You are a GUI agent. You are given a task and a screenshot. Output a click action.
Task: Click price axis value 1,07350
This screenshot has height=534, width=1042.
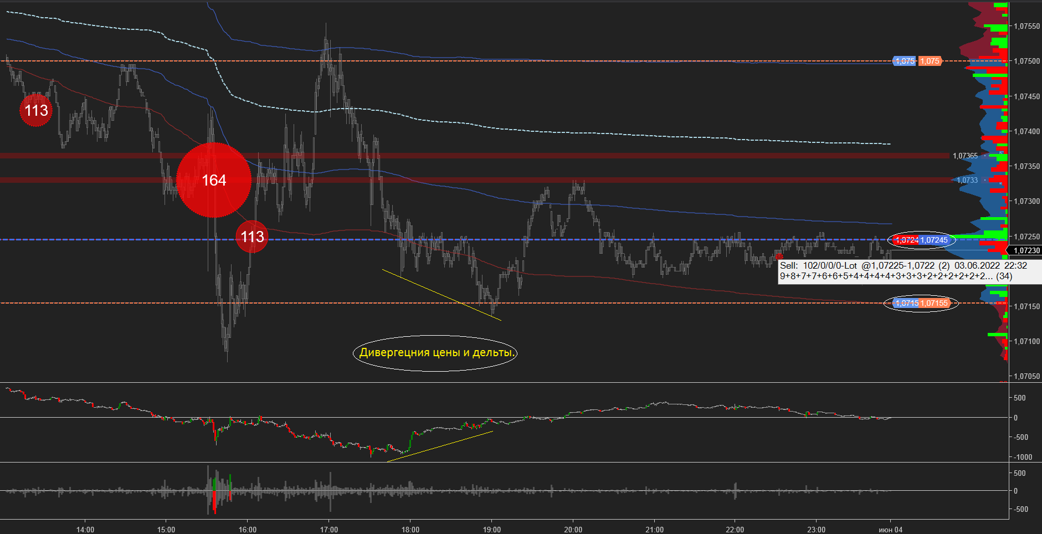(x=1026, y=166)
